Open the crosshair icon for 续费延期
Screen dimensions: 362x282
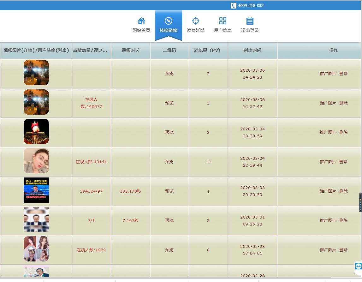[x=196, y=21]
